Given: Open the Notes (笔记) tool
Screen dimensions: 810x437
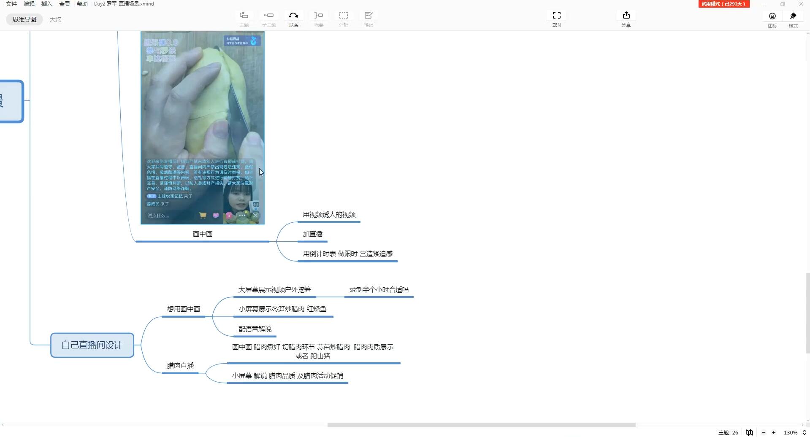Looking at the screenshot, I should pyautogui.click(x=368, y=19).
